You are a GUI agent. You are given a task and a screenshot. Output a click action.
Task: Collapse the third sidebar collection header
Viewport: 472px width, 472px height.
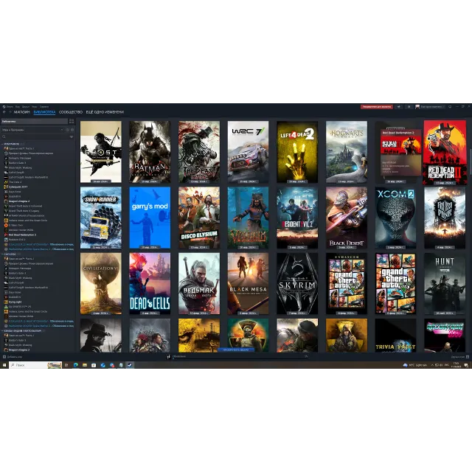[23, 331]
